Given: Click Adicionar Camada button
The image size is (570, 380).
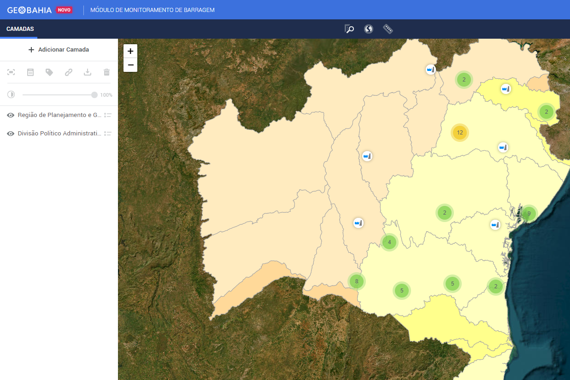Looking at the screenshot, I should pyautogui.click(x=59, y=50).
